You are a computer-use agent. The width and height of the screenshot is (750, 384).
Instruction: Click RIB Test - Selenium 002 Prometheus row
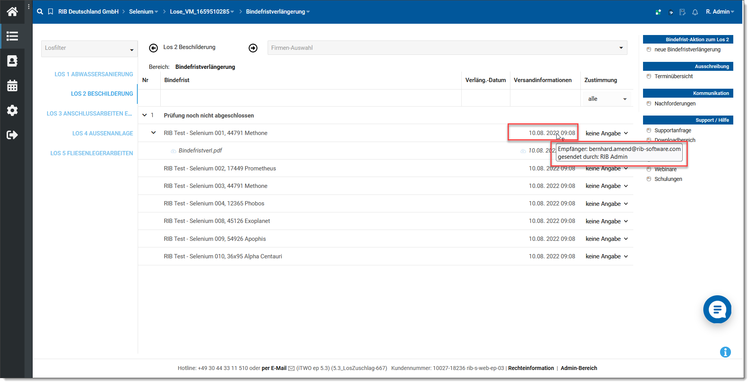pos(386,168)
